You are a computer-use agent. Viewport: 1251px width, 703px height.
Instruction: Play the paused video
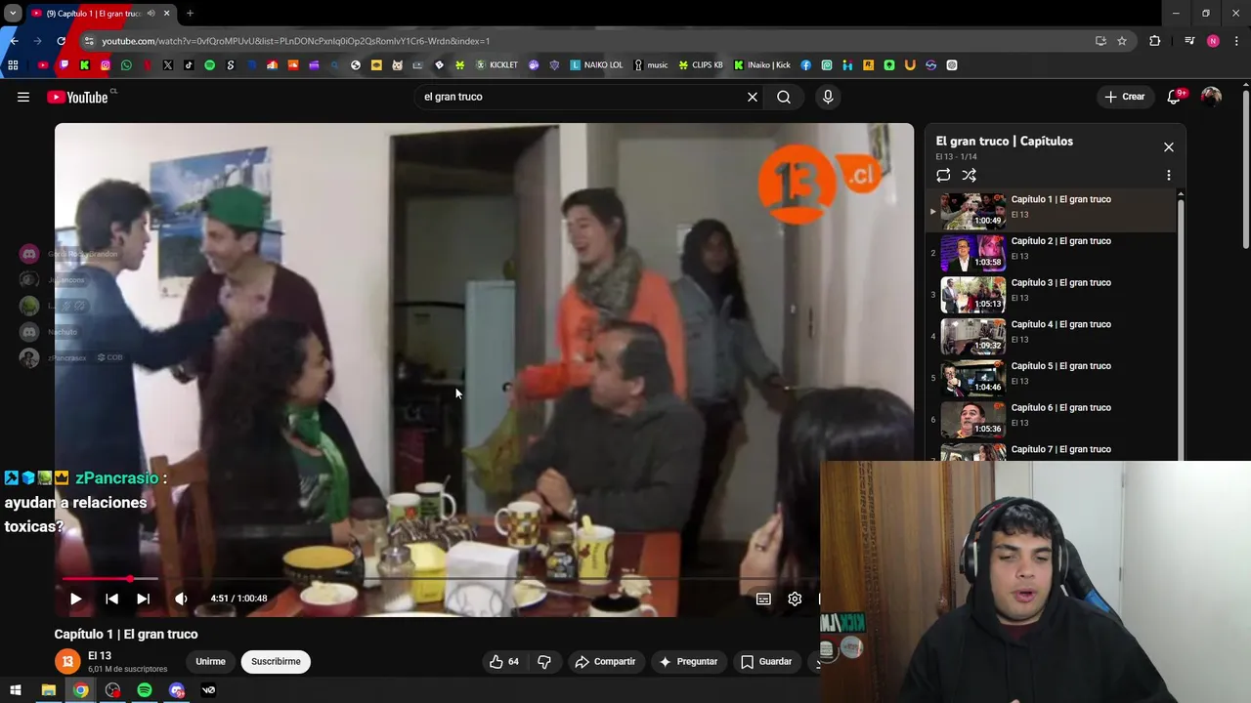click(75, 599)
